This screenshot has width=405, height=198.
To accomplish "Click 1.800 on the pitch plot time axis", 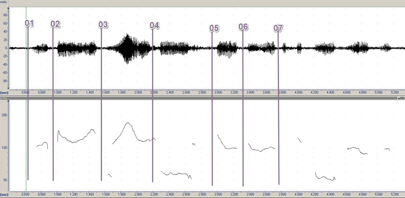I will pos(122,194).
